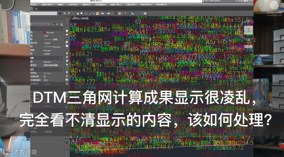Click the plot style value ByColor
This screenshot has width=284, height=157.
(x=47, y=73)
